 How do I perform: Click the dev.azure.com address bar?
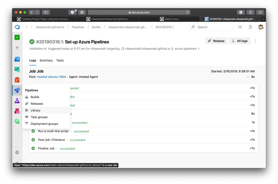pyautogui.click(x=139, y=12)
